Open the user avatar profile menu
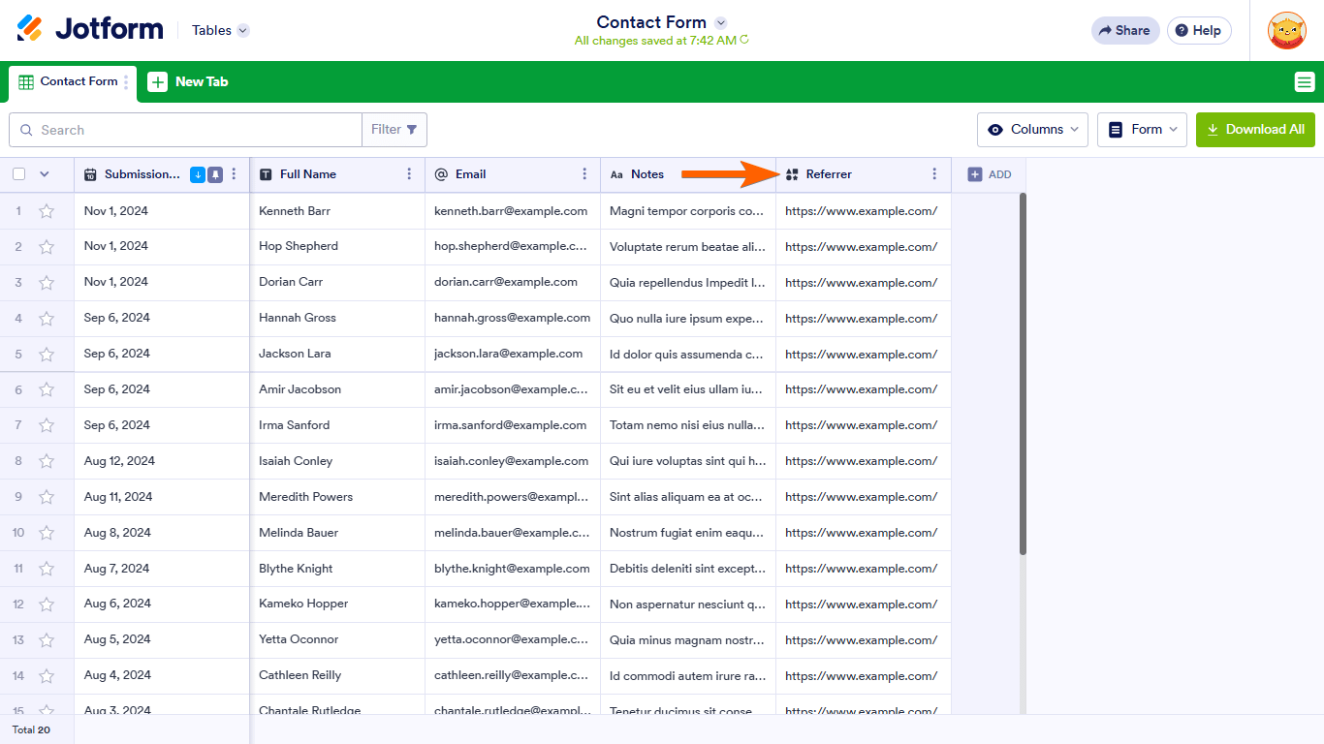 1286,30
